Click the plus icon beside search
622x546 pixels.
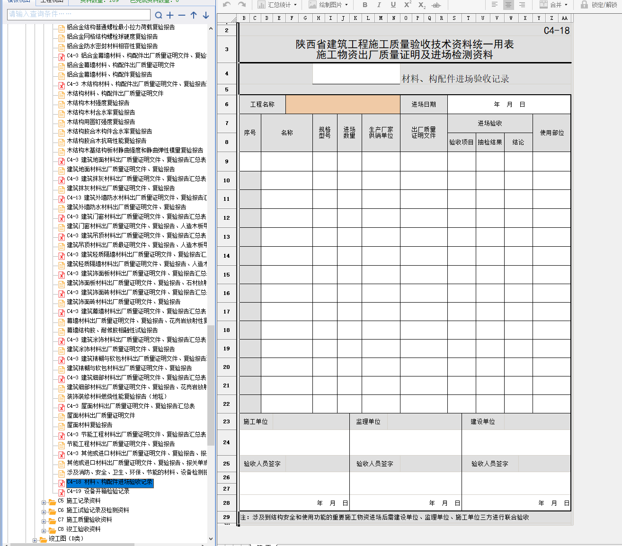pyautogui.click(x=170, y=15)
